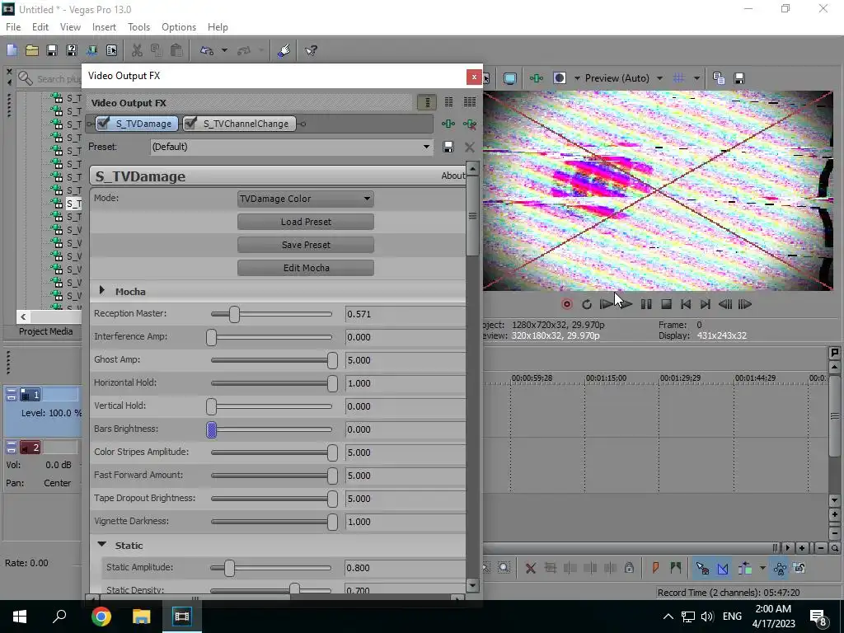Click the Save Preset button in S_TVDamage
Viewport: 844px width, 633px height.
tap(305, 245)
